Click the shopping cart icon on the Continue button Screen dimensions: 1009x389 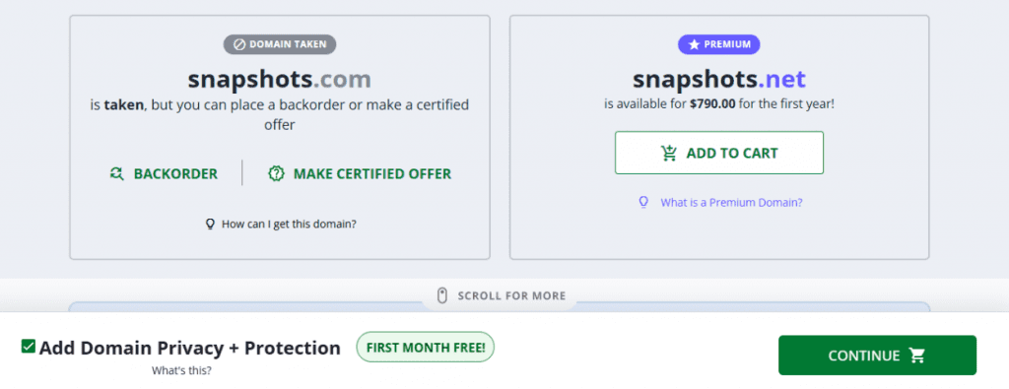916,356
